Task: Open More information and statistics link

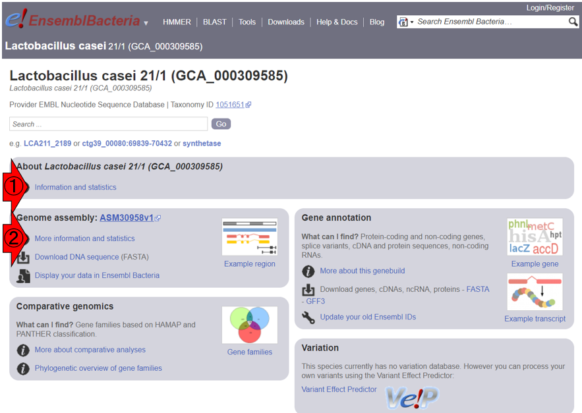Action: tap(84, 238)
